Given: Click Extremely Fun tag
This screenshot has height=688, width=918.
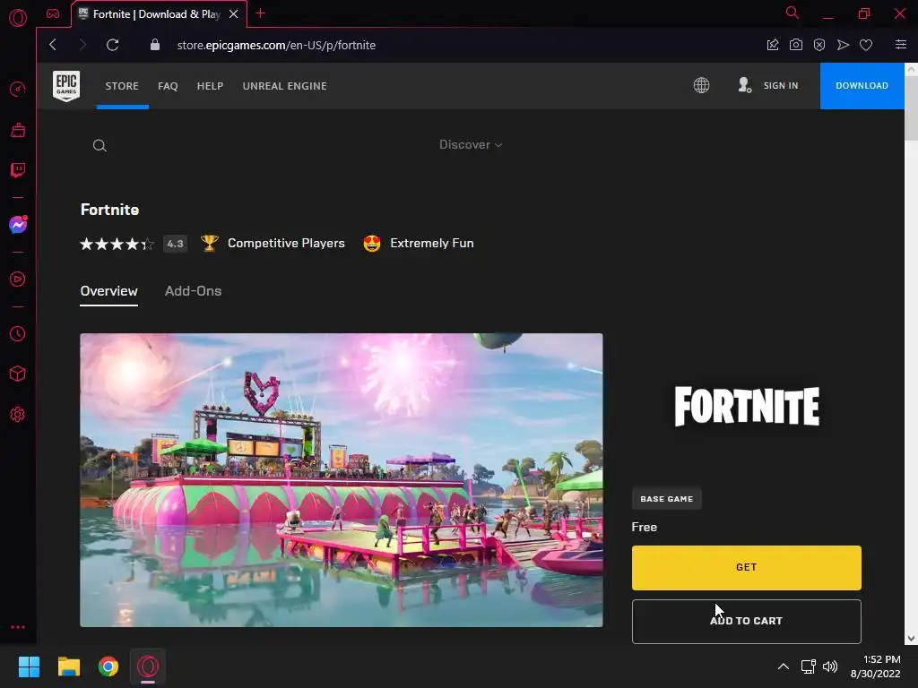Looking at the screenshot, I should tap(419, 244).
